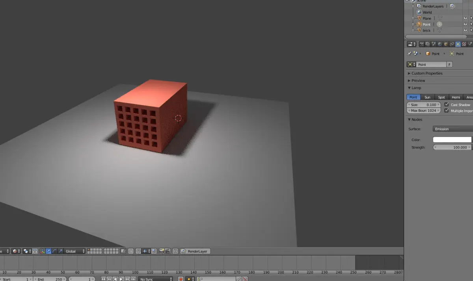The width and height of the screenshot is (473, 281).
Task: Hide the brick object with eye icon
Action: click(465, 30)
